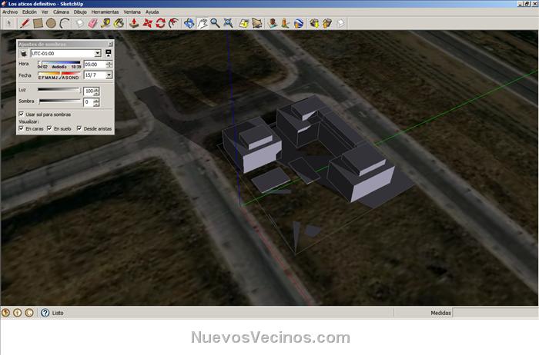Click the status bar help icon
The height and width of the screenshot is (355, 539).
[45, 313]
